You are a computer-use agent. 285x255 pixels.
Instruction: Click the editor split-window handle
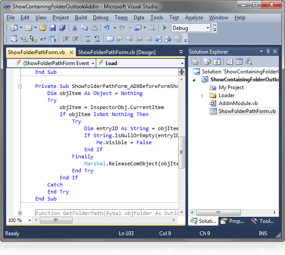(x=182, y=72)
